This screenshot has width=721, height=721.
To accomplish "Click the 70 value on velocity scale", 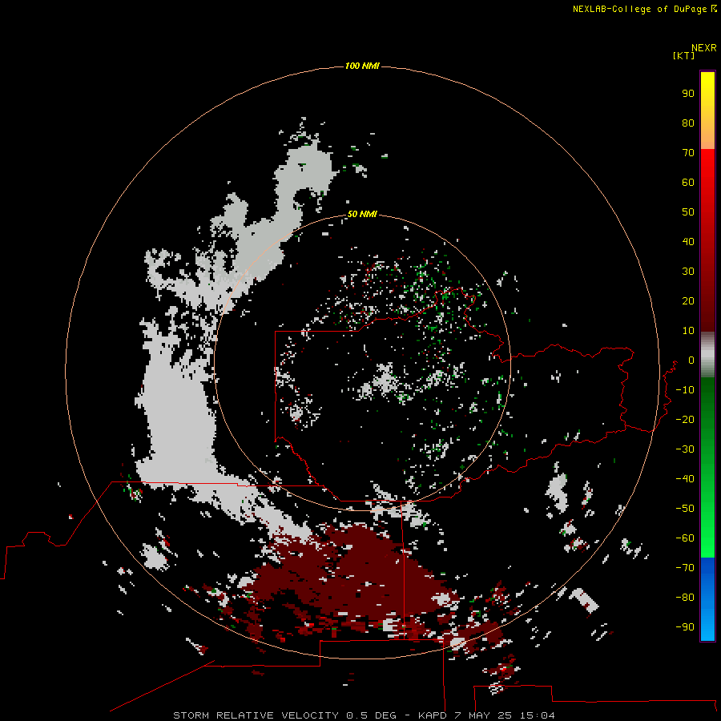I will [x=688, y=153].
